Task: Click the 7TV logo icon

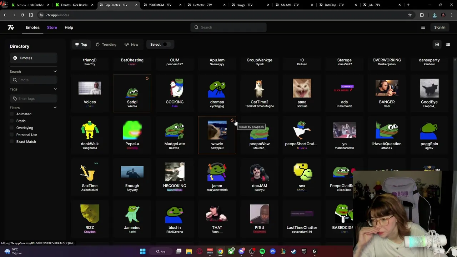Action: click(x=11, y=27)
